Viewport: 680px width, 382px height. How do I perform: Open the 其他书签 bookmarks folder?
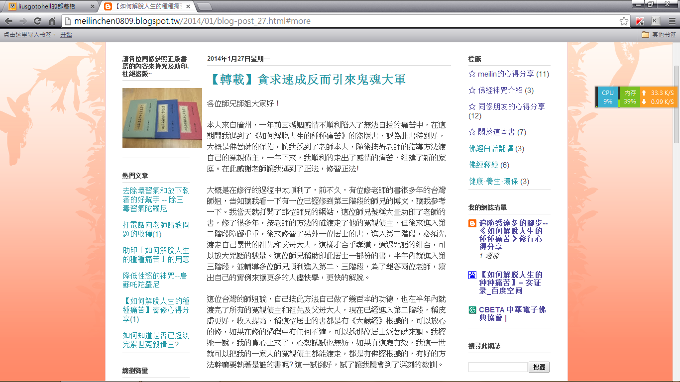tap(658, 35)
